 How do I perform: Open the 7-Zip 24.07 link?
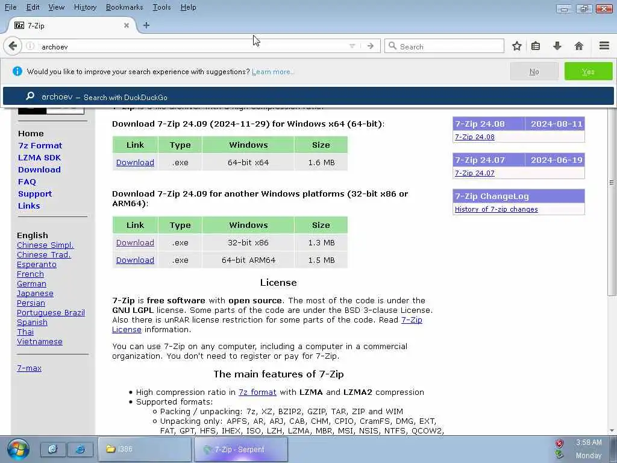(475, 173)
